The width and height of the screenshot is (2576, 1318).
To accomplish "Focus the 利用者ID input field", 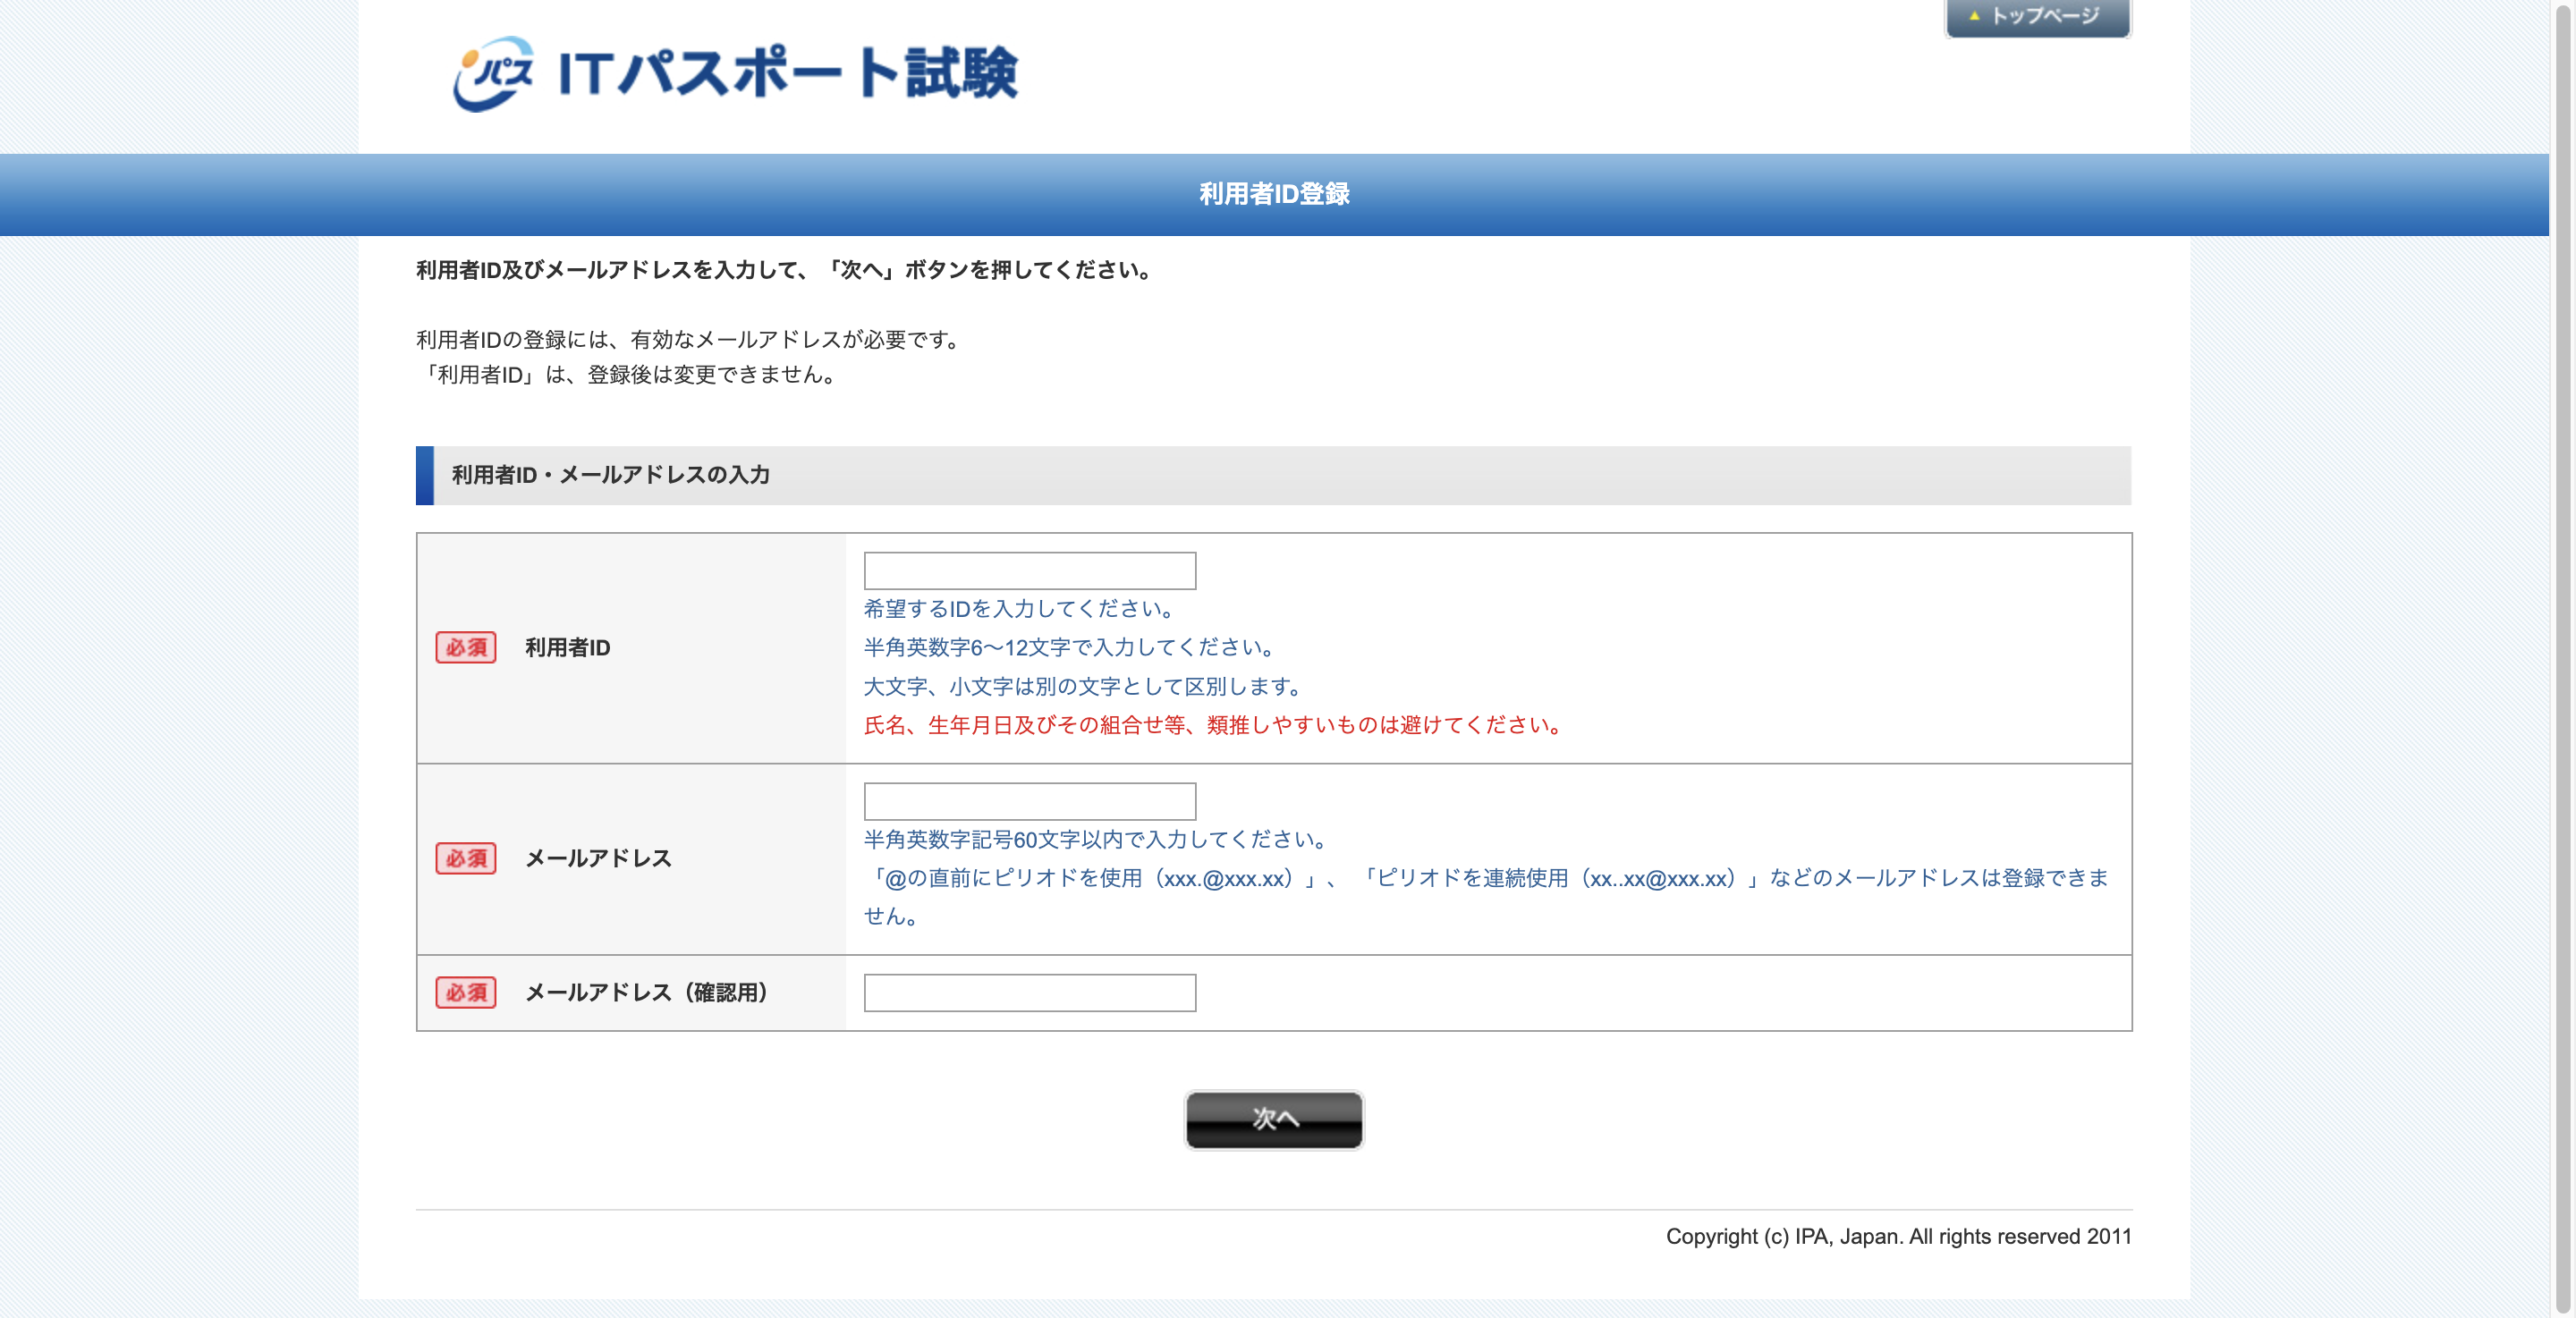I will pos(1029,570).
